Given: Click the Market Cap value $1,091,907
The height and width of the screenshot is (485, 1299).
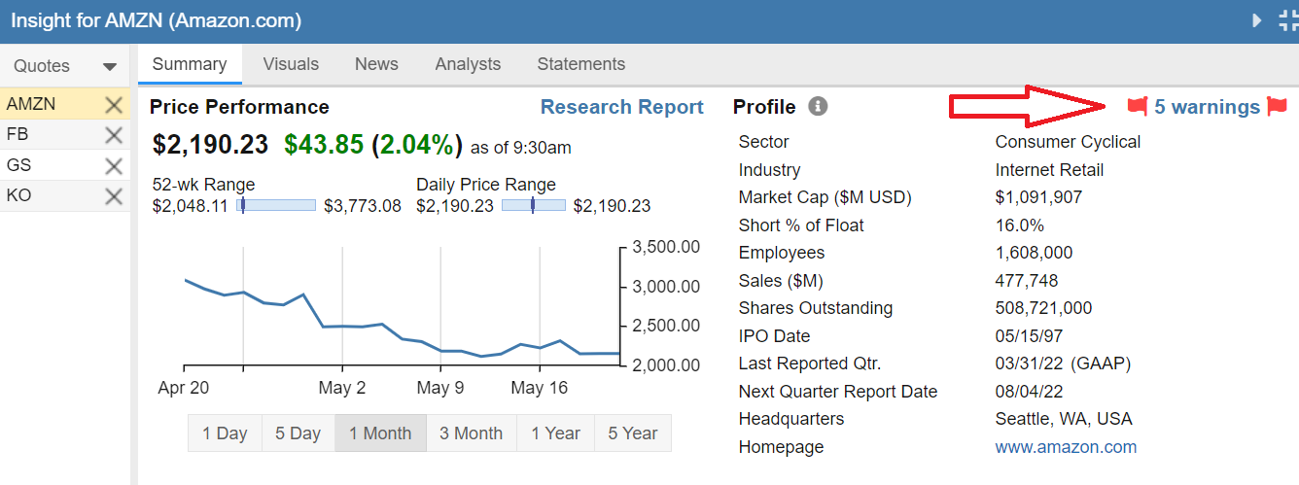Looking at the screenshot, I should click(1038, 197).
